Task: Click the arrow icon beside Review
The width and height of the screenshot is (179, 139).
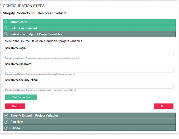Action: (6, 128)
